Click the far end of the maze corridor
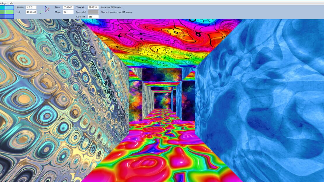Screen dimensions: 324x182 coord(162,101)
